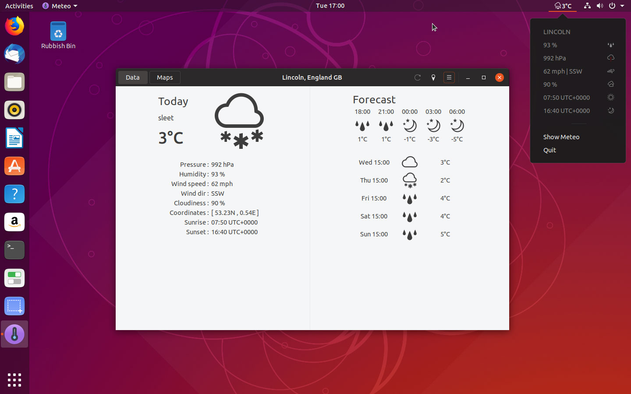631x394 pixels.
Task: Click Show Meteo in tray menu
Action: pos(561,137)
